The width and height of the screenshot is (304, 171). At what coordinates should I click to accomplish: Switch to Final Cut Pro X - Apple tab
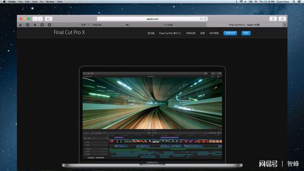pyautogui.click(x=244, y=25)
